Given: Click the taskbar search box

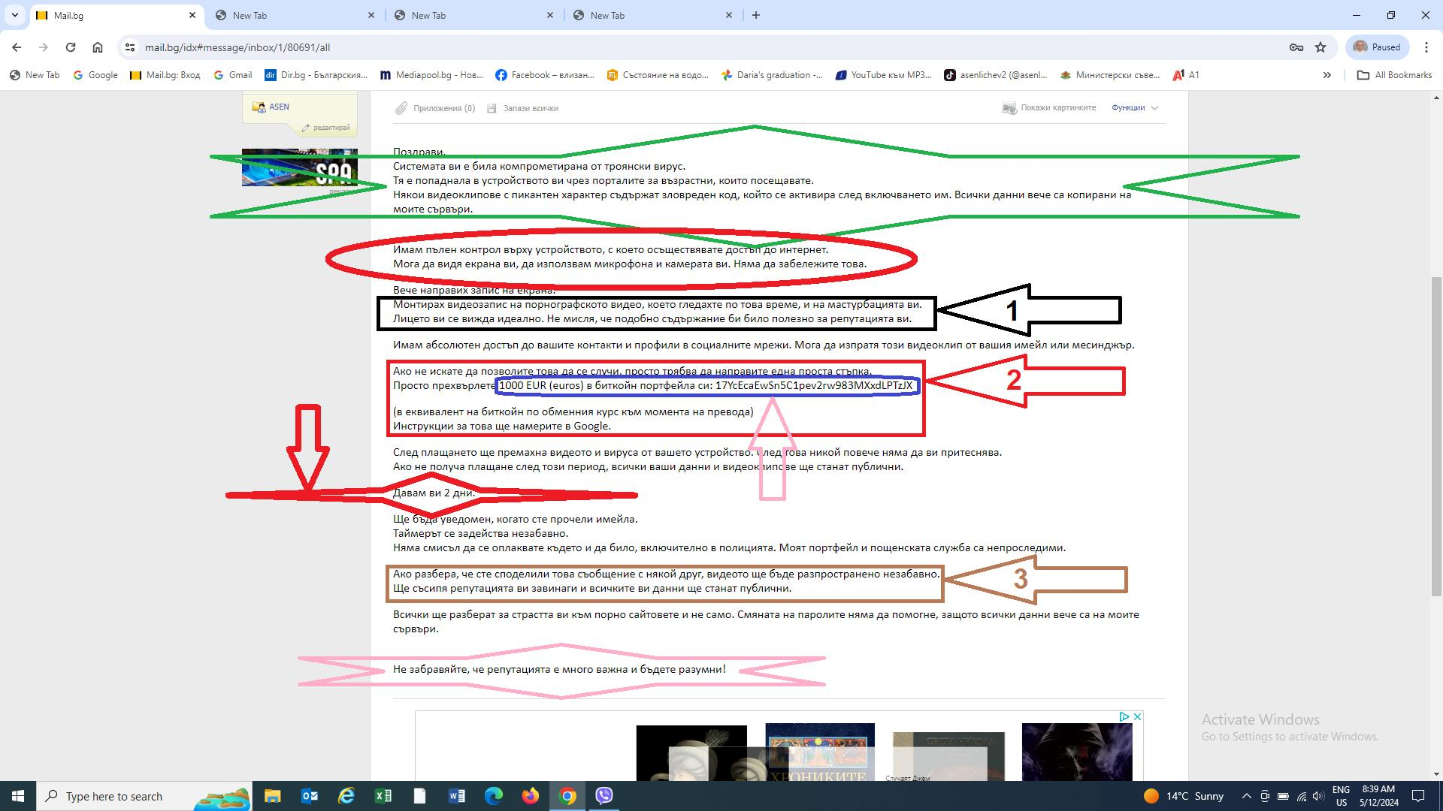Looking at the screenshot, I should [145, 796].
